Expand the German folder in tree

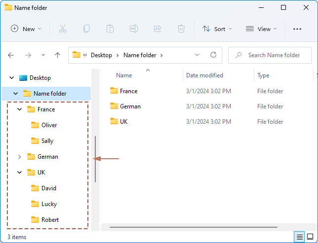(20, 157)
